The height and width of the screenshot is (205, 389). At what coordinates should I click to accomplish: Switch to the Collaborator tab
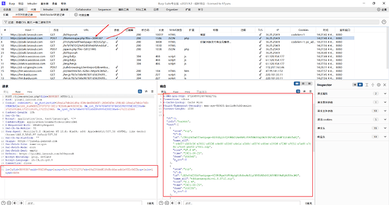(x=83, y=10)
